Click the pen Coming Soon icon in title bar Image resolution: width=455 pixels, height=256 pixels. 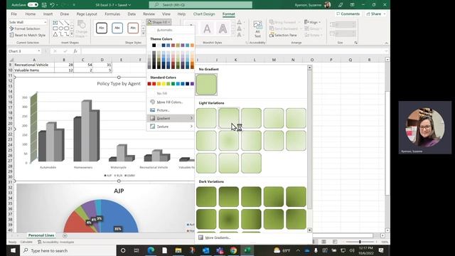pos(341,5)
